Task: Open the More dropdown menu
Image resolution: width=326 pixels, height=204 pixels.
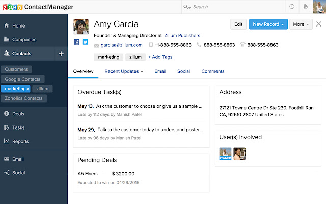Action: pyautogui.click(x=301, y=24)
